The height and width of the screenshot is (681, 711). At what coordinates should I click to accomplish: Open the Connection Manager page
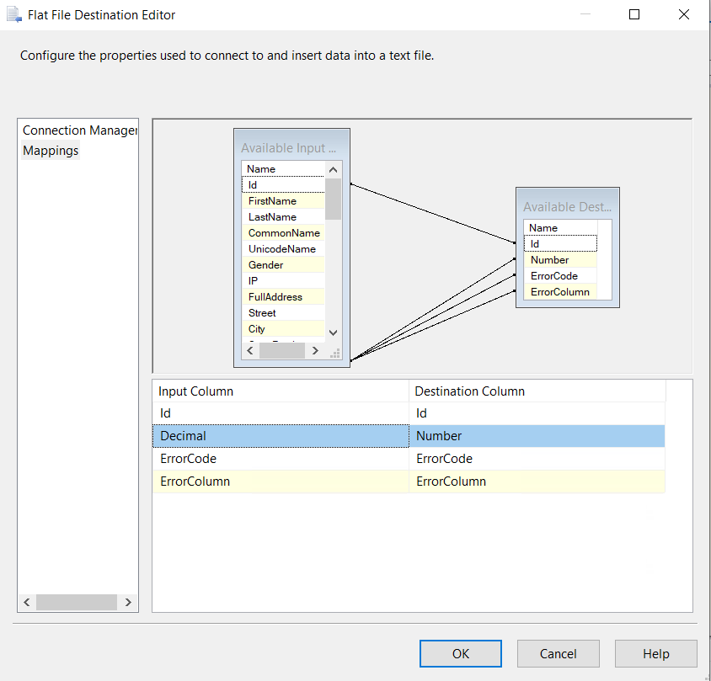78,130
